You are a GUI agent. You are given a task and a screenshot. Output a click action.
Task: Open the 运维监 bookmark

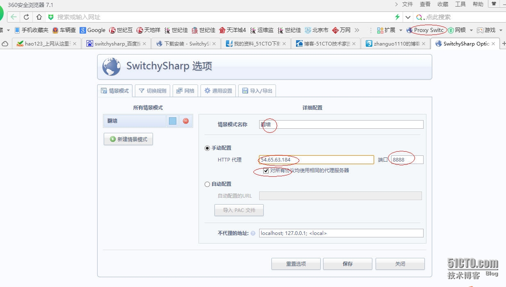(262, 30)
